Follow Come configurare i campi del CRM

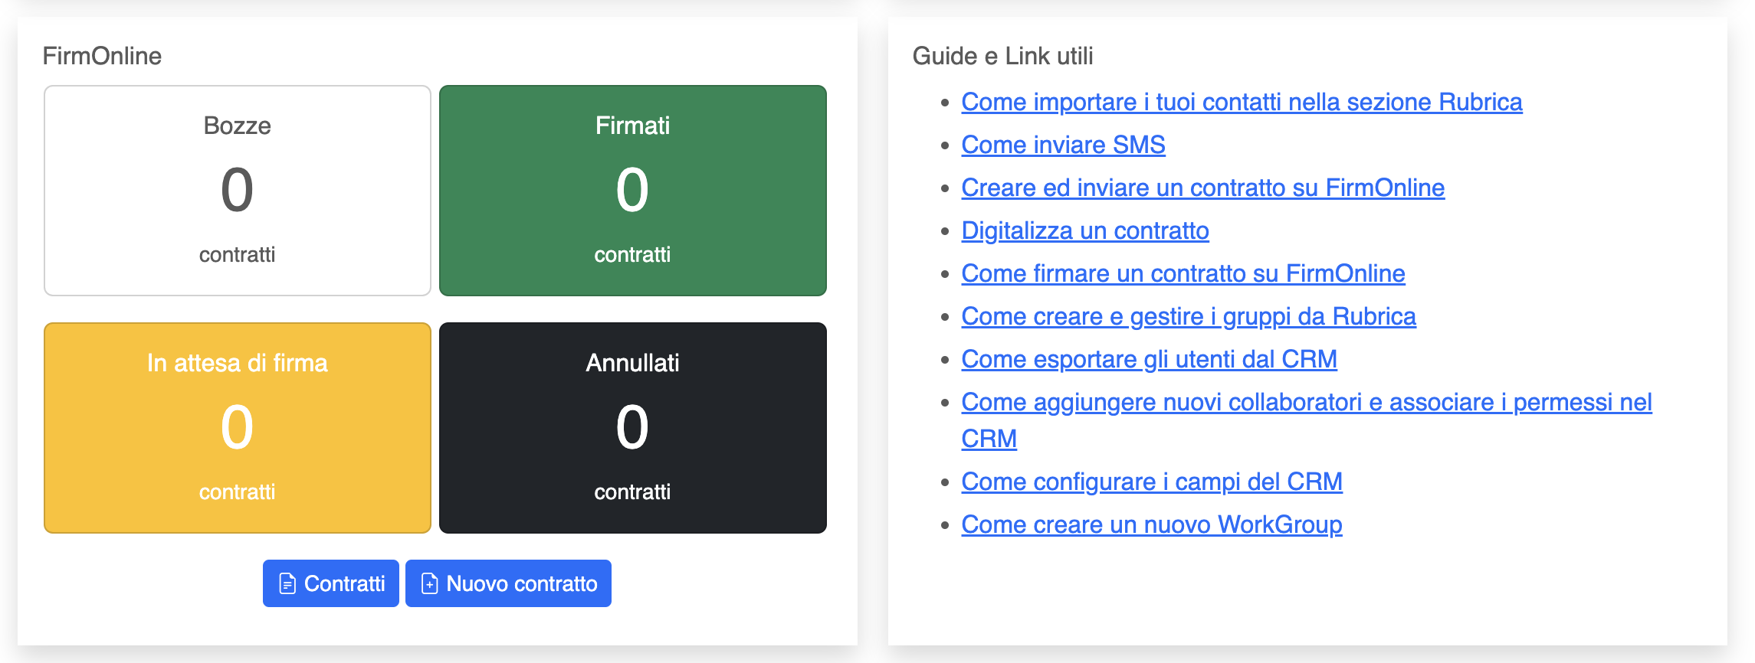point(1151,482)
